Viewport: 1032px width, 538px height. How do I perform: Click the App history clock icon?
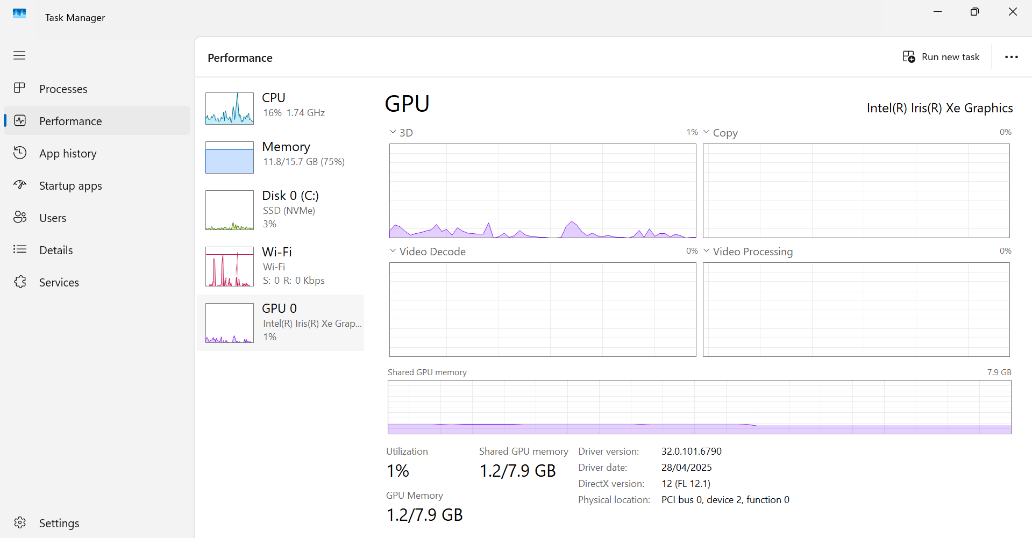[20, 153]
